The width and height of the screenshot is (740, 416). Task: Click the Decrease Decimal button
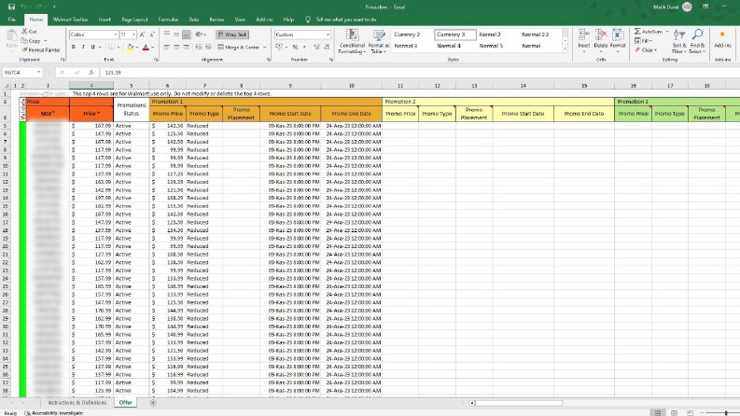pos(327,48)
